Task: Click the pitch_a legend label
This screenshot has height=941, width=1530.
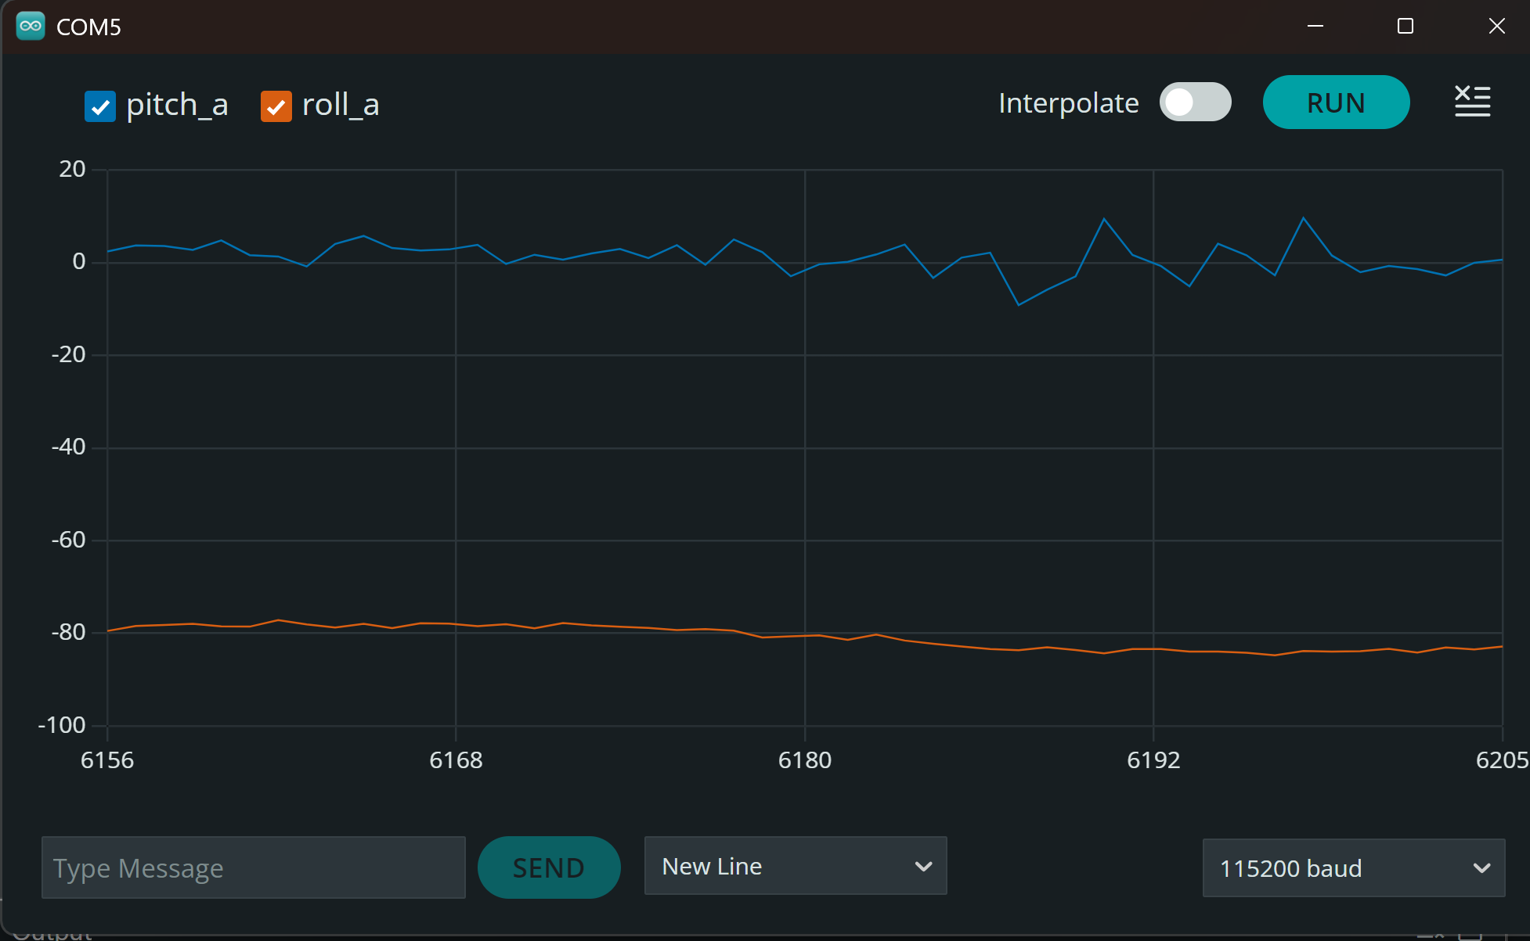Action: pos(177,105)
